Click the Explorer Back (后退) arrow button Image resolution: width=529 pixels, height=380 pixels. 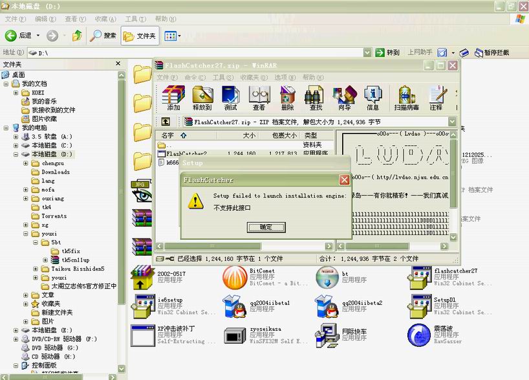[x=18, y=35]
